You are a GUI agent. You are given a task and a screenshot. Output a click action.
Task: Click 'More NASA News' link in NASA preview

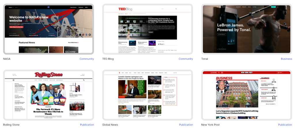click(73, 43)
